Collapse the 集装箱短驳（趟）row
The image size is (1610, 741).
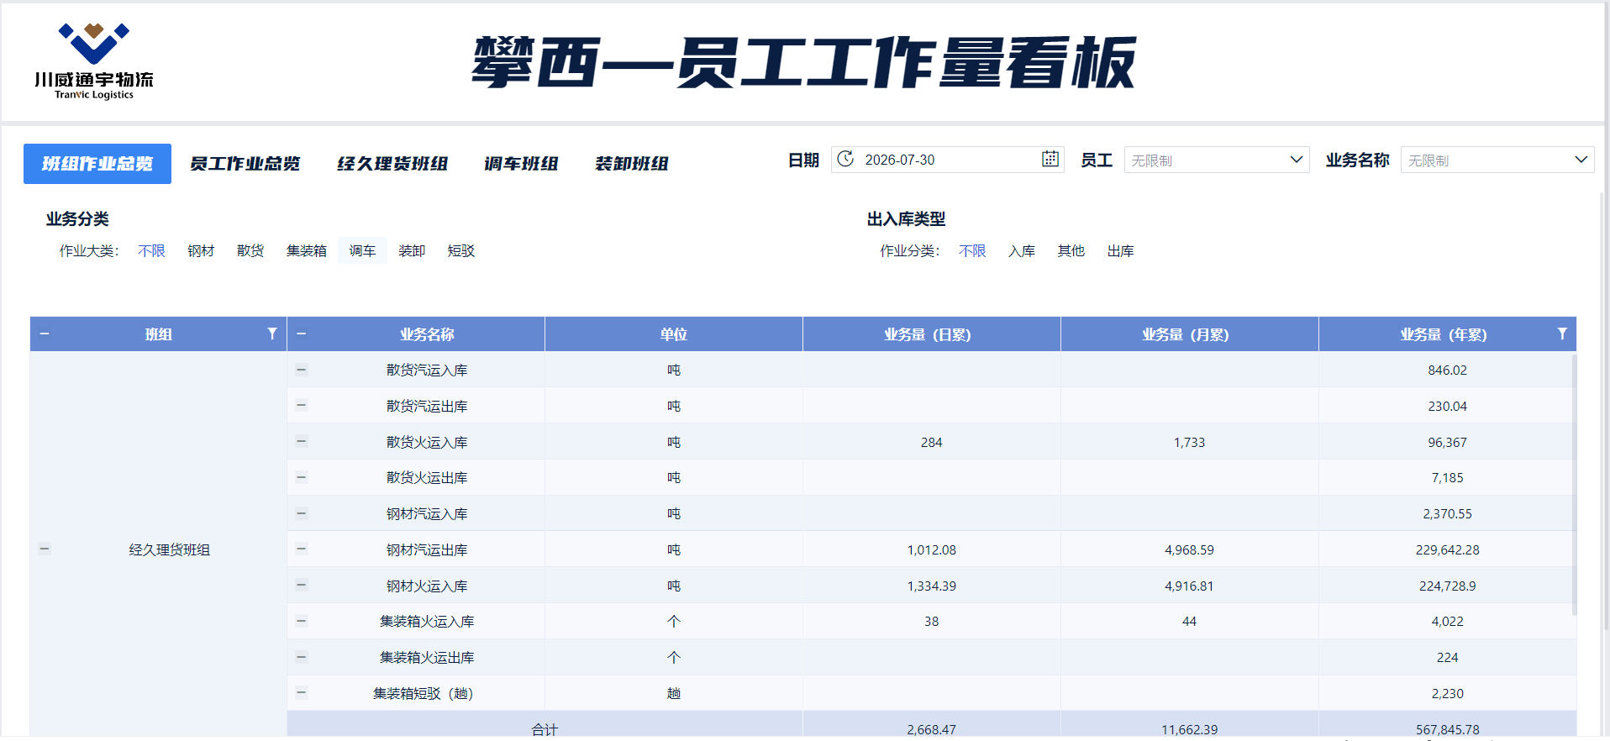coord(302,693)
